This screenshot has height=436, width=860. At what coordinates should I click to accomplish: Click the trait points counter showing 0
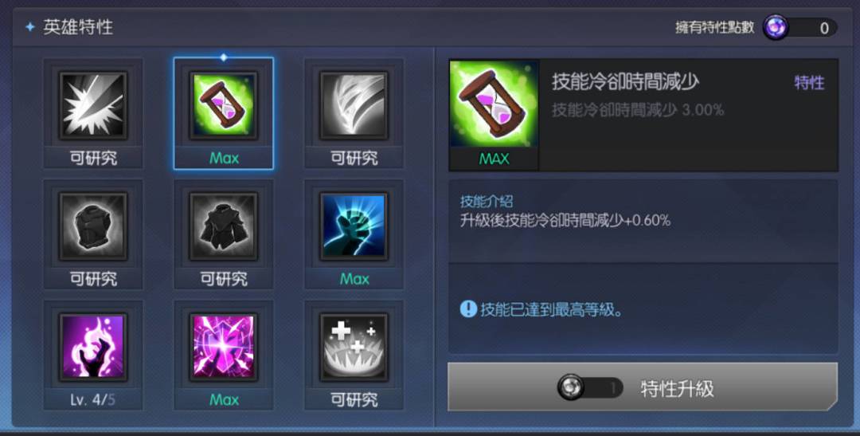tap(812, 28)
